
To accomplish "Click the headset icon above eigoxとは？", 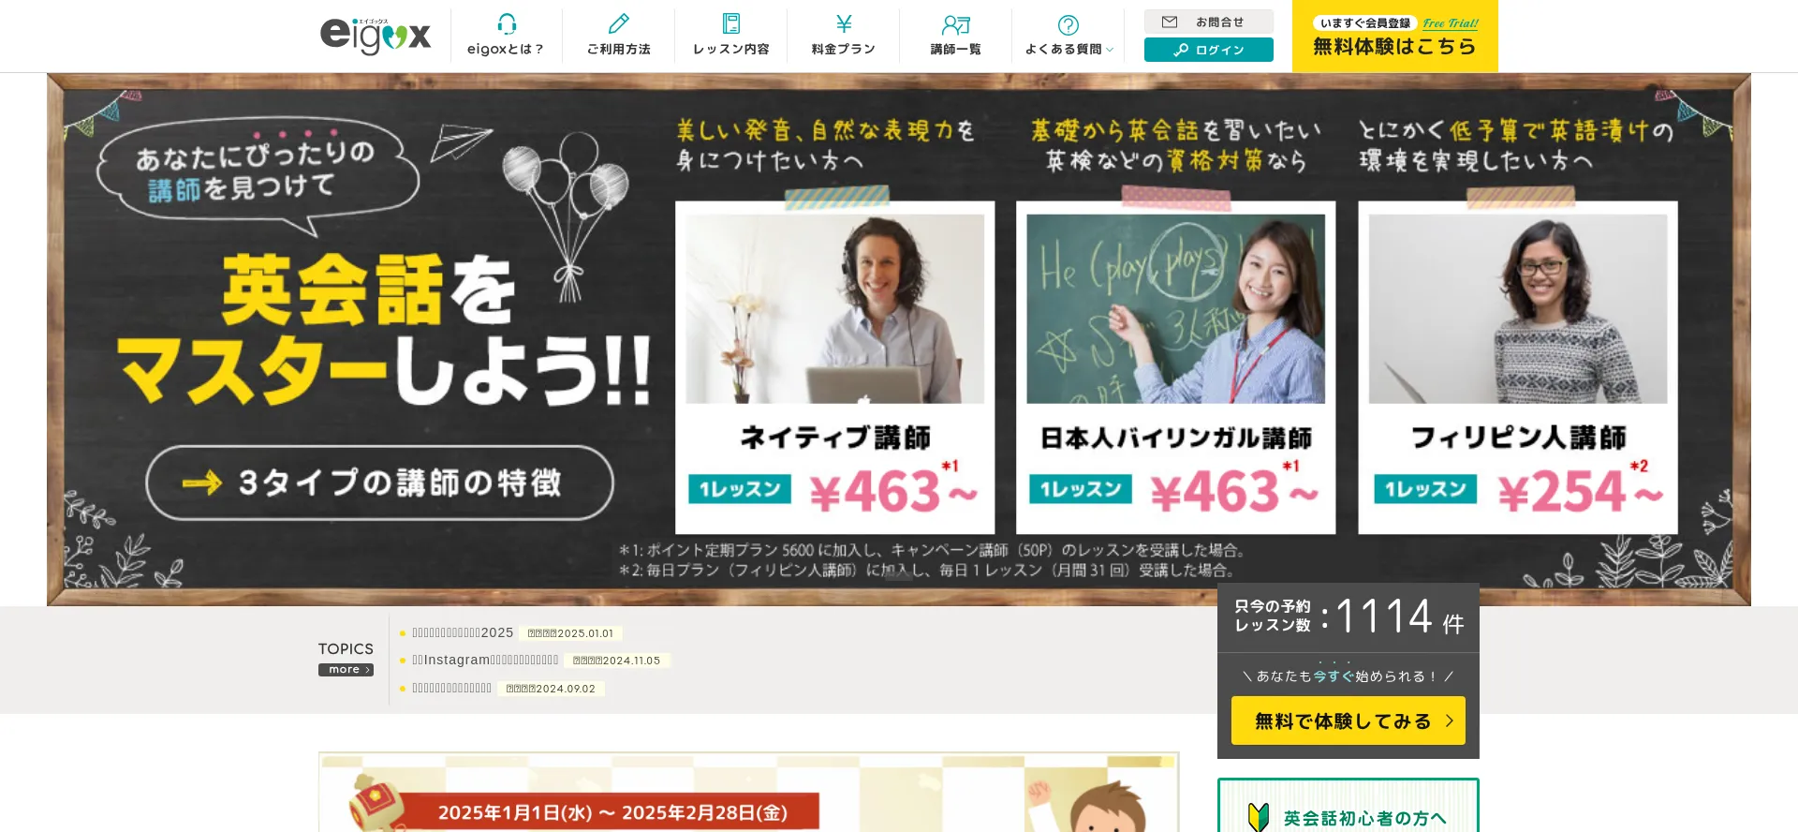I will pos(507,23).
